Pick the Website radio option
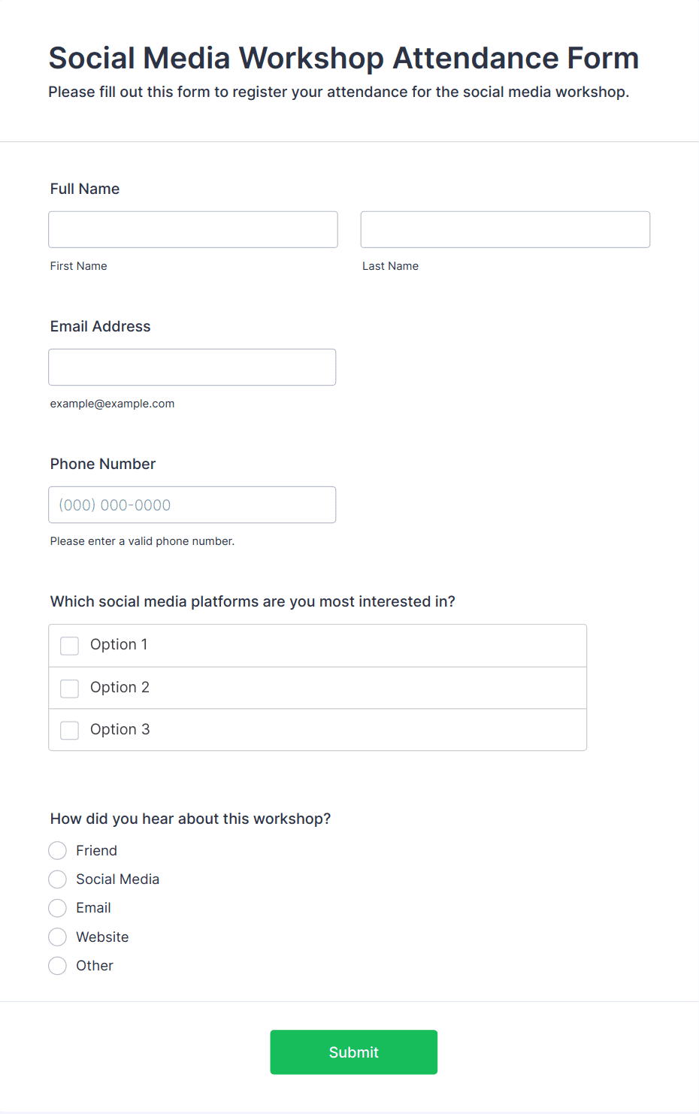699x1114 pixels. pos(57,937)
